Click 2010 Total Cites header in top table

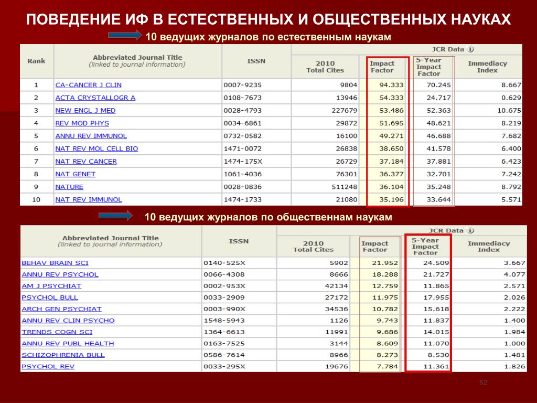point(325,67)
